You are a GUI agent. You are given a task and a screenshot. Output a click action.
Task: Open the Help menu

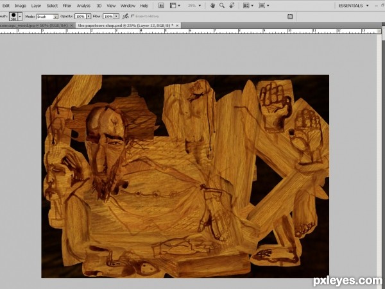[144, 6]
